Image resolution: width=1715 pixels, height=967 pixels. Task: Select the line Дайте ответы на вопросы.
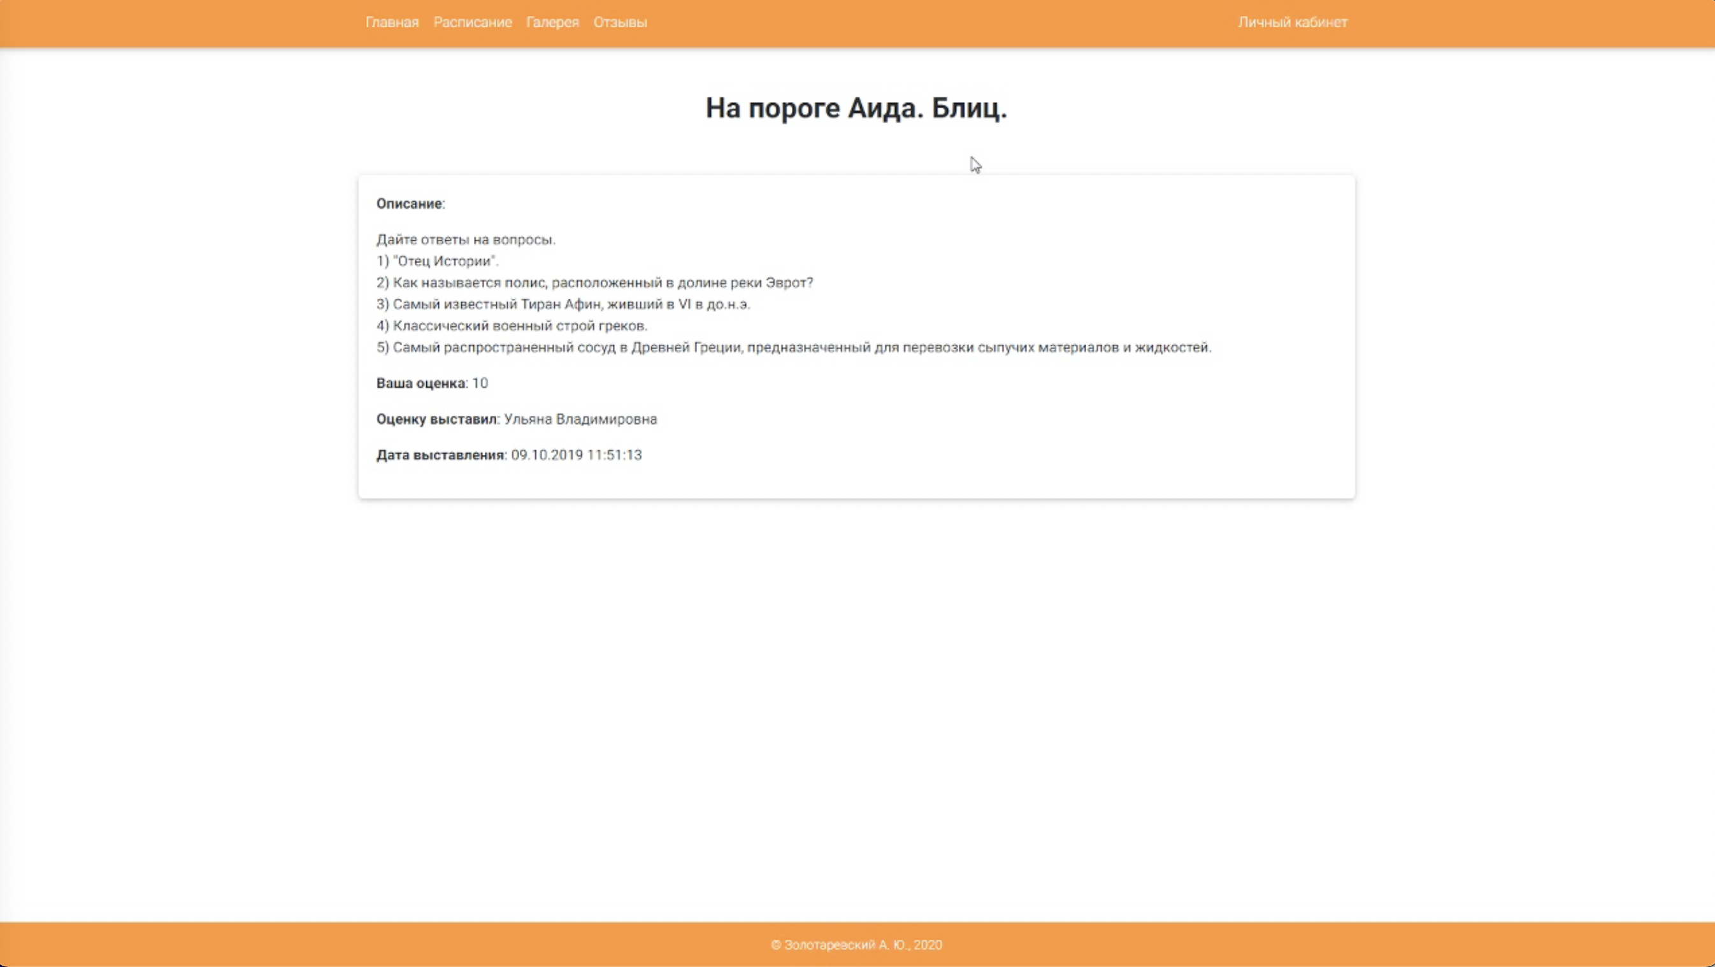465,240
